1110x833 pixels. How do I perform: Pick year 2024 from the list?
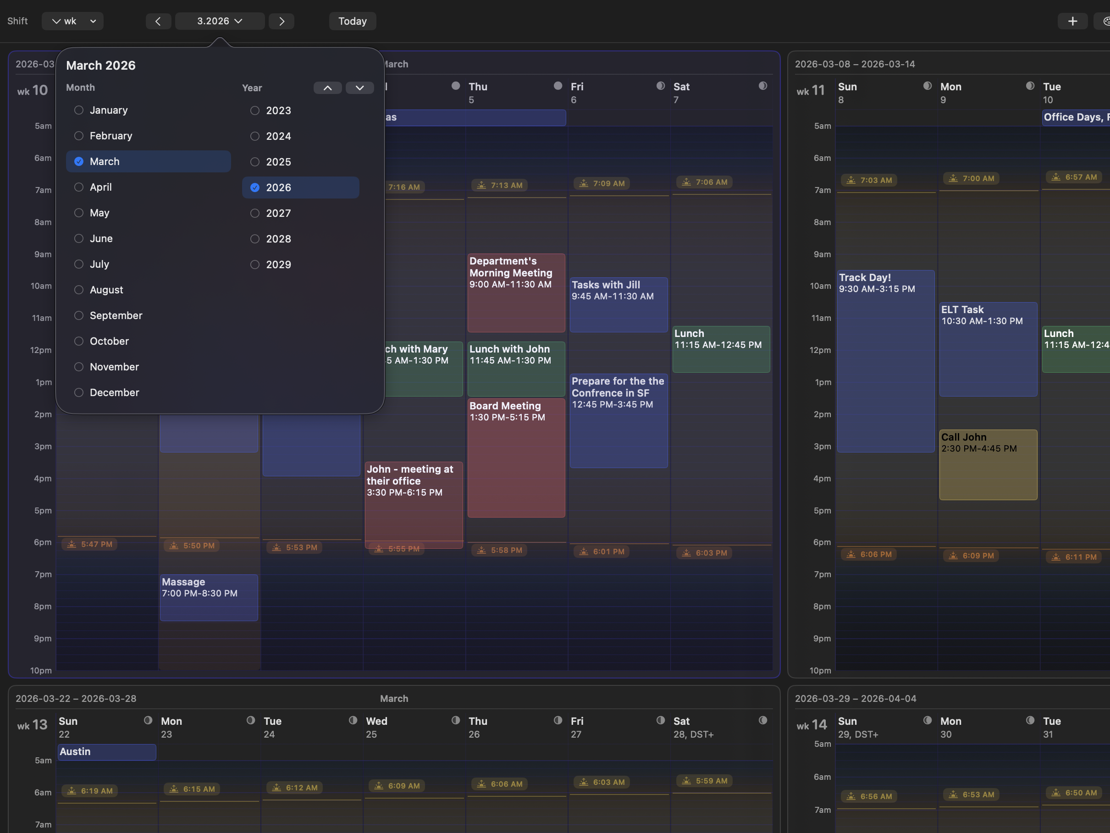click(x=255, y=136)
